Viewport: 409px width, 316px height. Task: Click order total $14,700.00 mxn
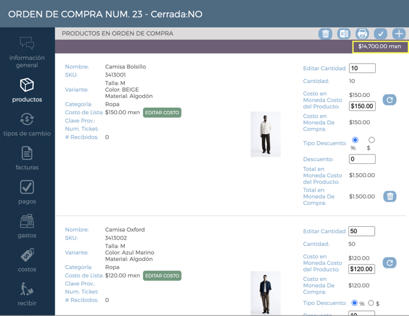point(380,46)
